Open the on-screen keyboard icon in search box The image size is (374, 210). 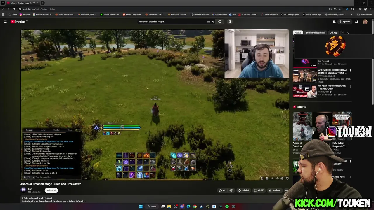coord(209,22)
